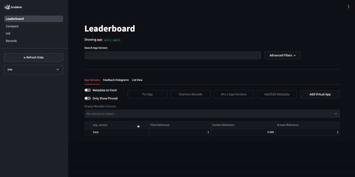The width and height of the screenshot is (355, 177).
Task: Click the Search App Version field
Action: tap(173, 55)
